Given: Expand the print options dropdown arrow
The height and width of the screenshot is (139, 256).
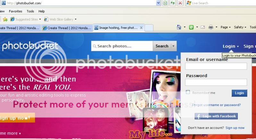Looking at the screenshot, I should 217,27.
